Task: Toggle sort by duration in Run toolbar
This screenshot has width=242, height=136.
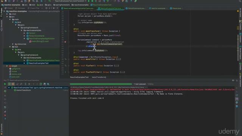Action: 21,84
